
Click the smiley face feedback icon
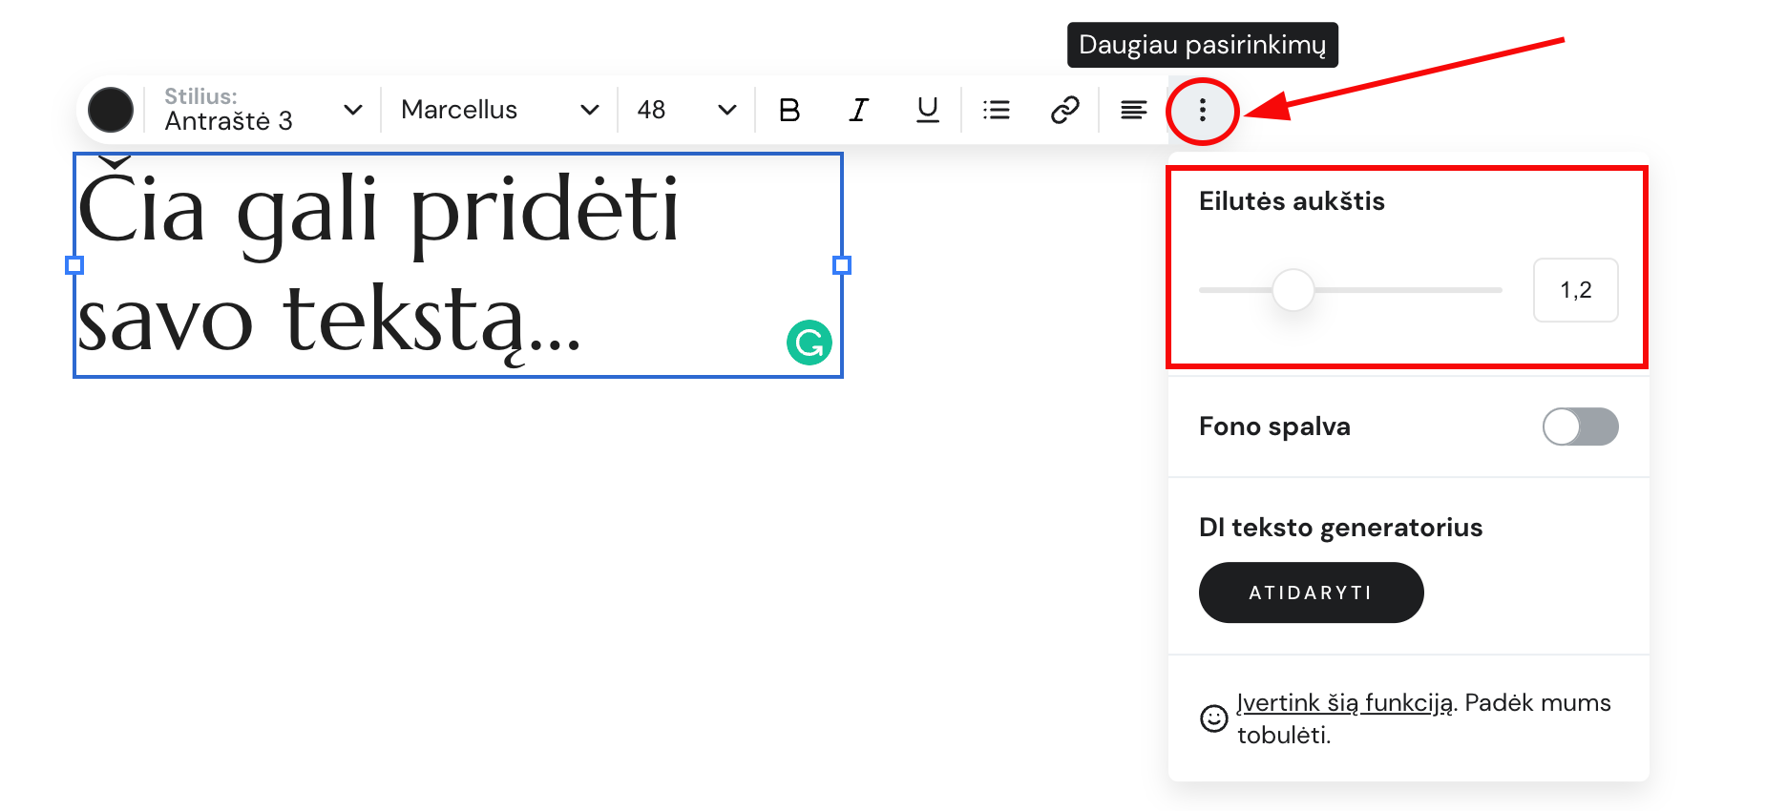click(1213, 718)
